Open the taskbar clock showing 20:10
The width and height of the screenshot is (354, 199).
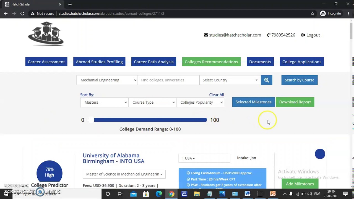[331, 194]
